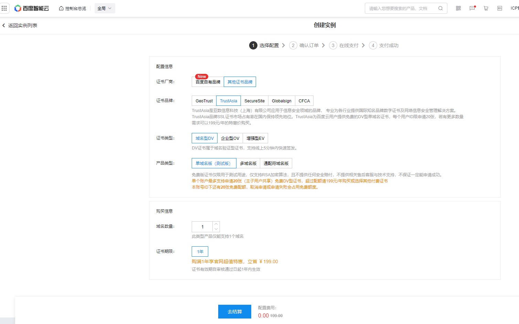Select 通配符域名版 product type
The image size is (519, 324).
tap(276, 163)
